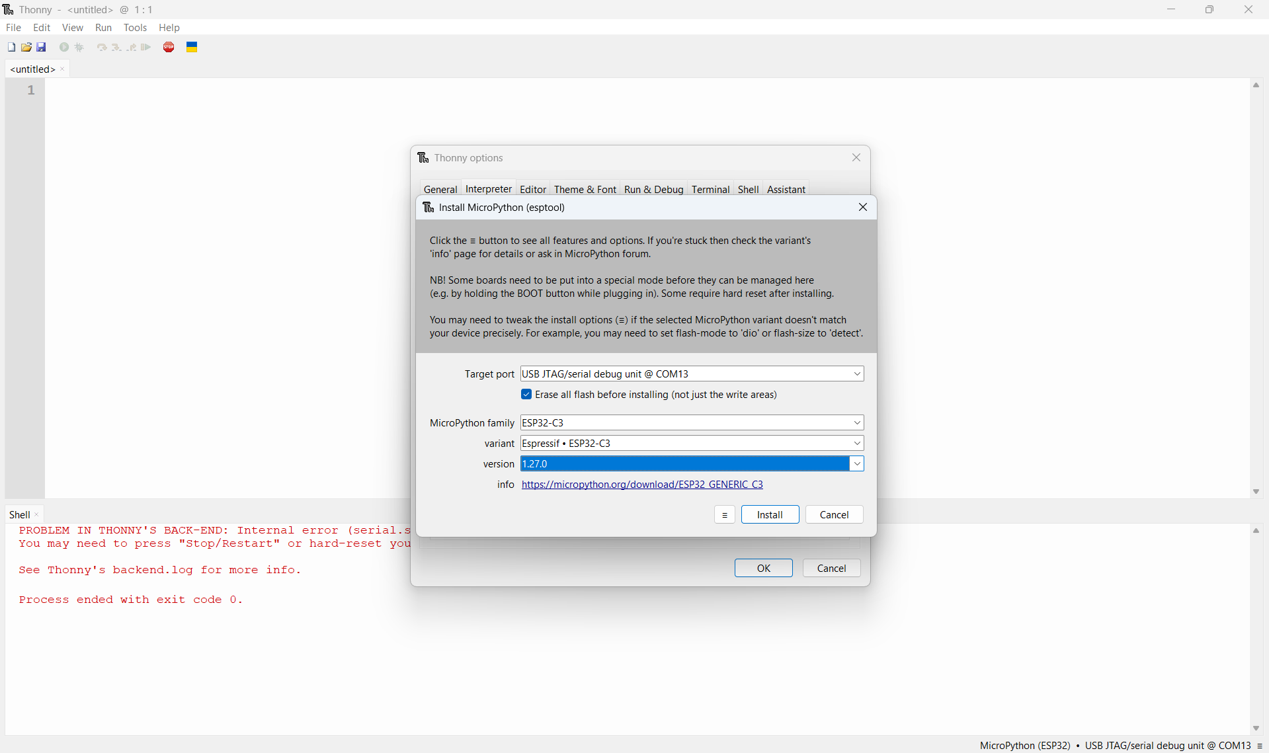This screenshot has height=753, width=1269.
Task: Click Cancel in Install MicroPython dialog
Action: click(833, 514)
